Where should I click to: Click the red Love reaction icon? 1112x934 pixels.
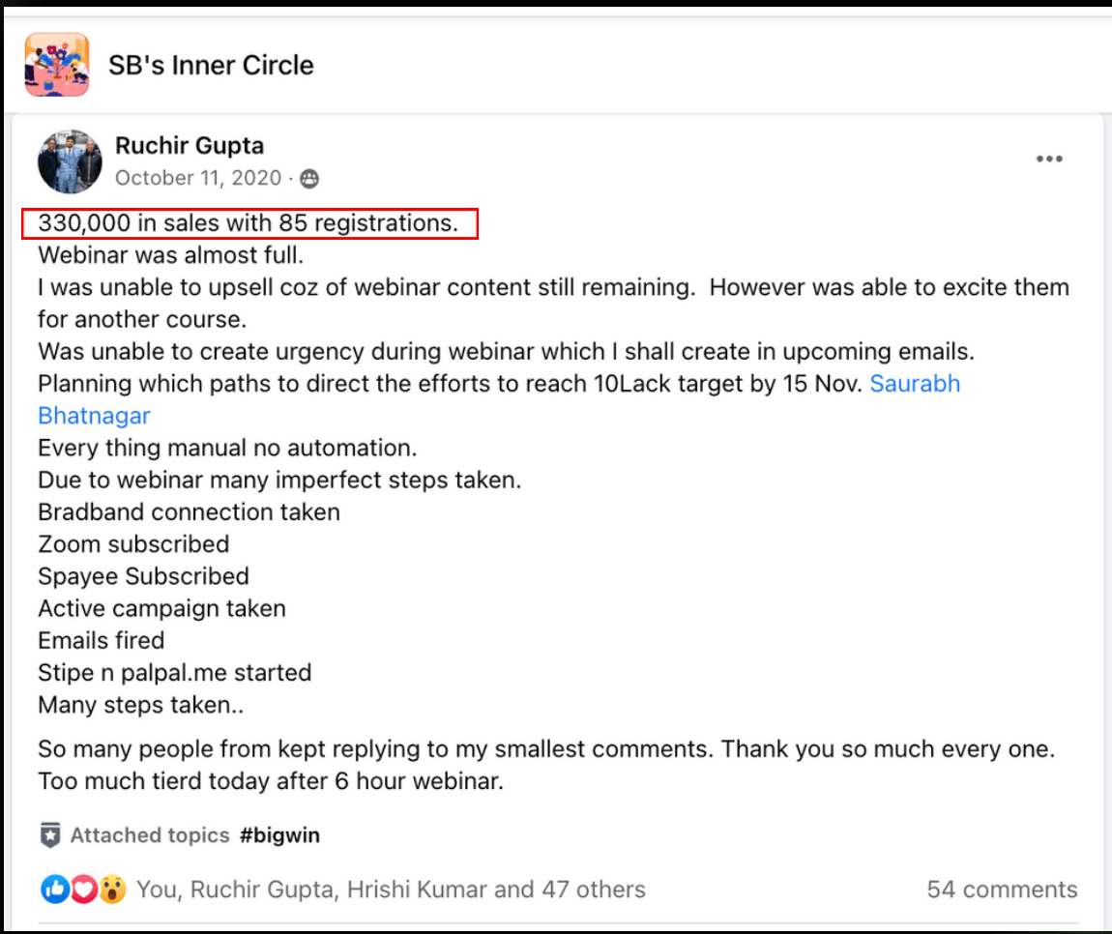pos(84,890)
